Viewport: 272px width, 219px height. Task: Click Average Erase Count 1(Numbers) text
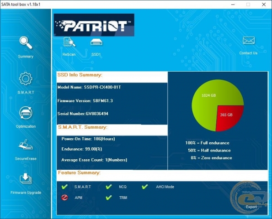coord(94,160)
